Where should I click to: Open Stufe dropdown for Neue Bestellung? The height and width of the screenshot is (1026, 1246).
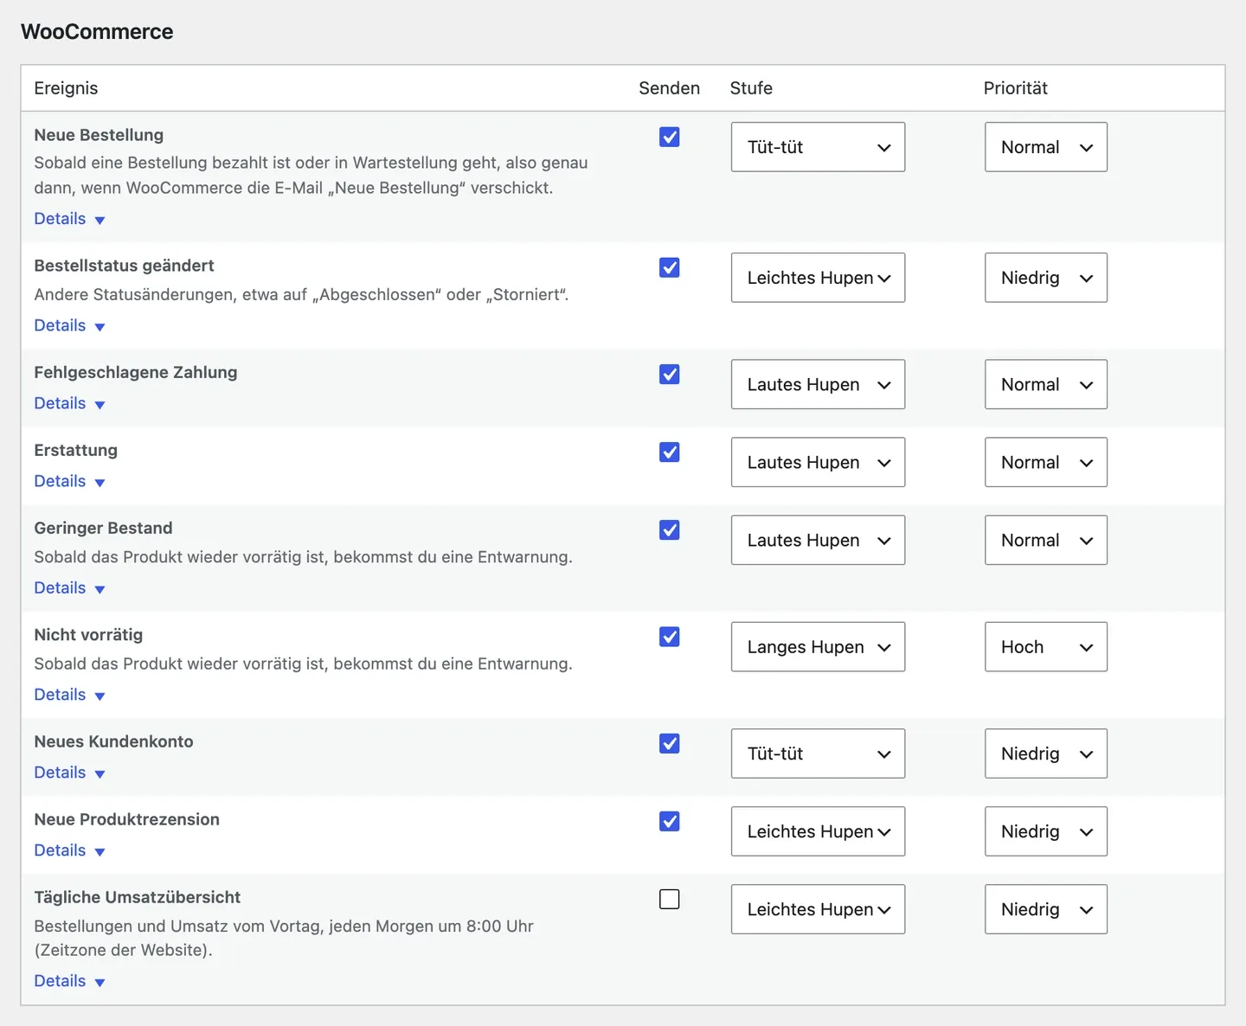(818, 147)
